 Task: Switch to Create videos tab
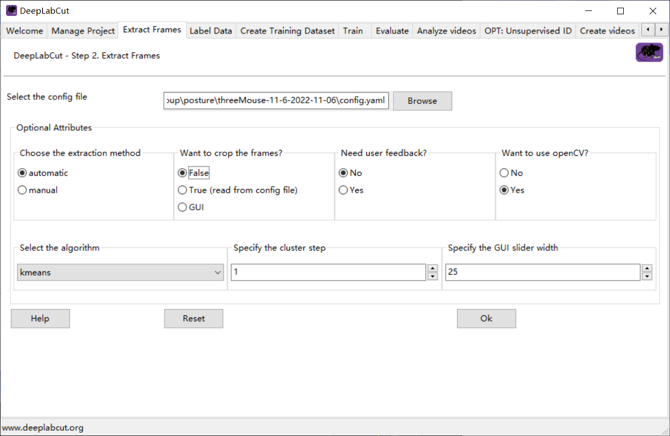607,31
